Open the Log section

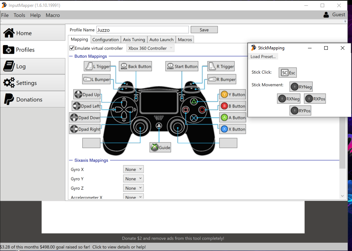(32, 66)
